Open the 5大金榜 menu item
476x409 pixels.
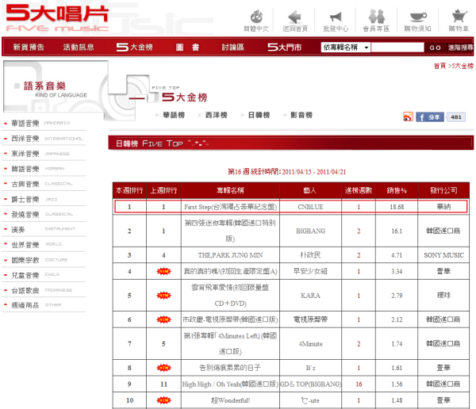point(135,47)
